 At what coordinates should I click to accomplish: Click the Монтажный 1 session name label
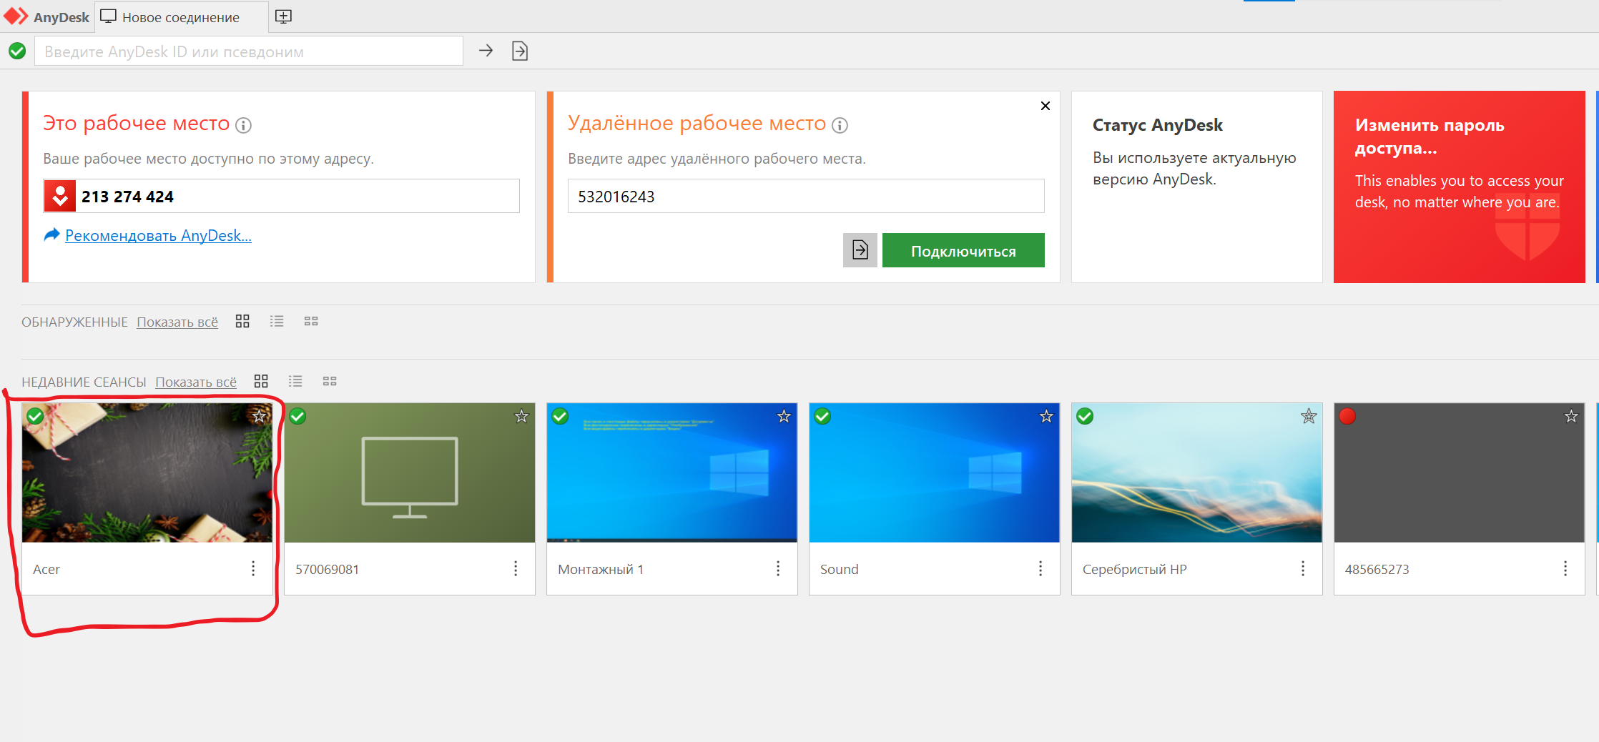(x=601, y=569)
